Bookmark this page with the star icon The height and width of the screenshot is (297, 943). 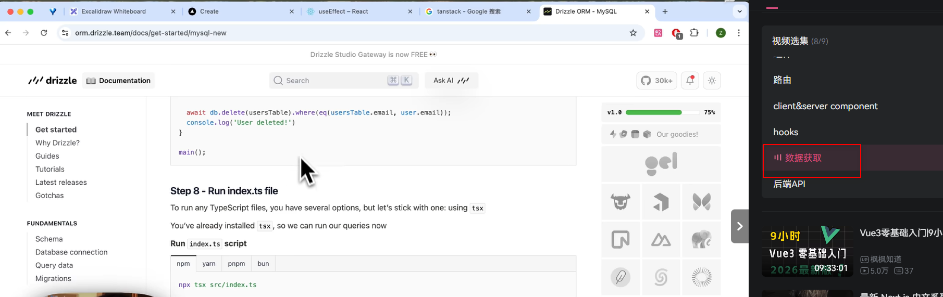click(633, 33)
